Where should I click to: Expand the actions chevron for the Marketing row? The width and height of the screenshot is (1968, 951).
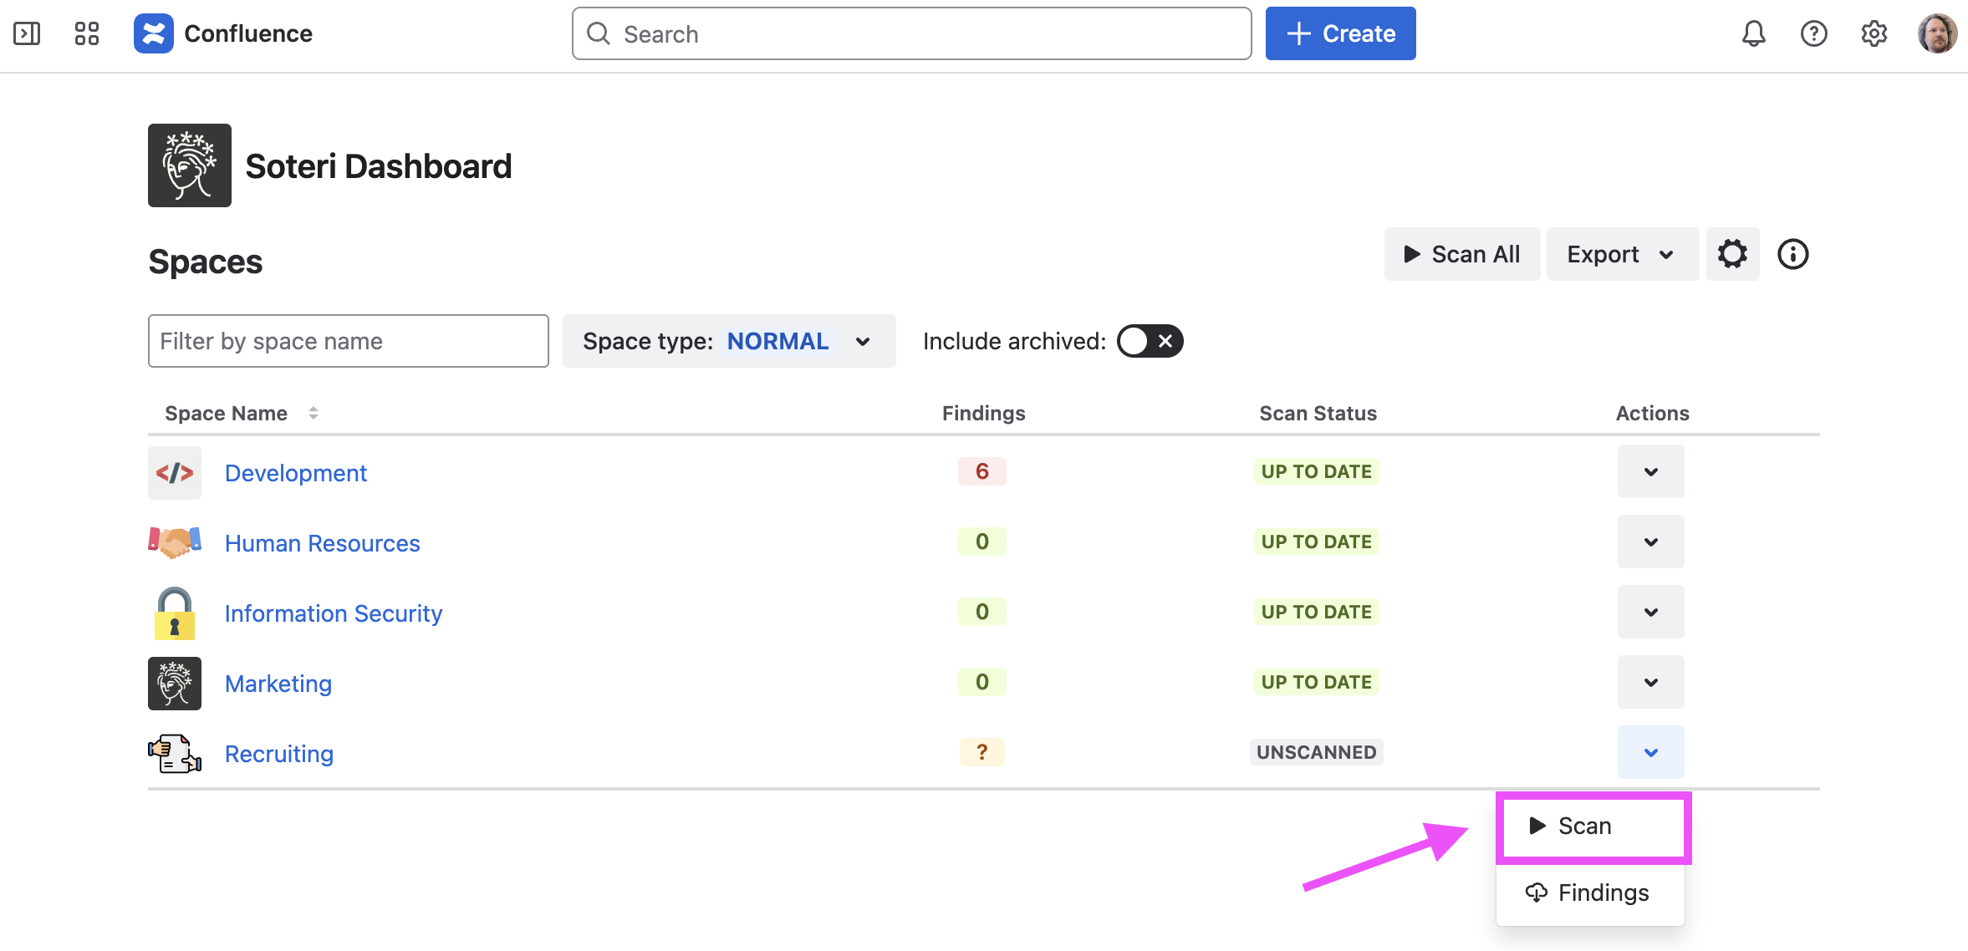point(1650,682)
